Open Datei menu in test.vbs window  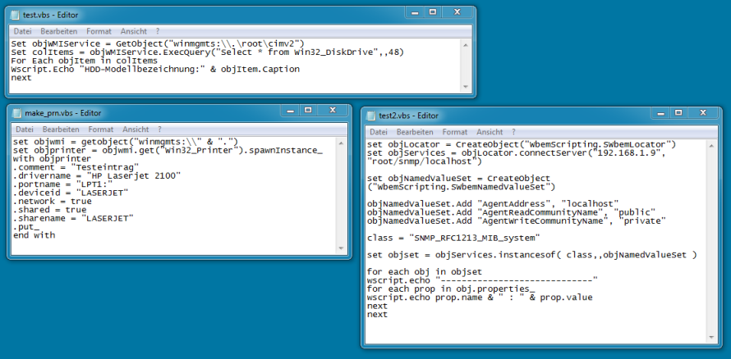[22, 31]
